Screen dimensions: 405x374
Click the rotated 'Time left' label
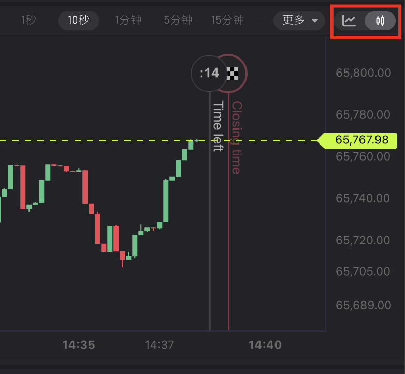218,126
